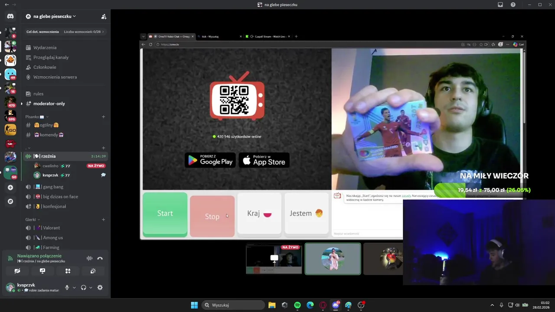
Task: Click the Google Play badge in stream
Action: [210, 160]
